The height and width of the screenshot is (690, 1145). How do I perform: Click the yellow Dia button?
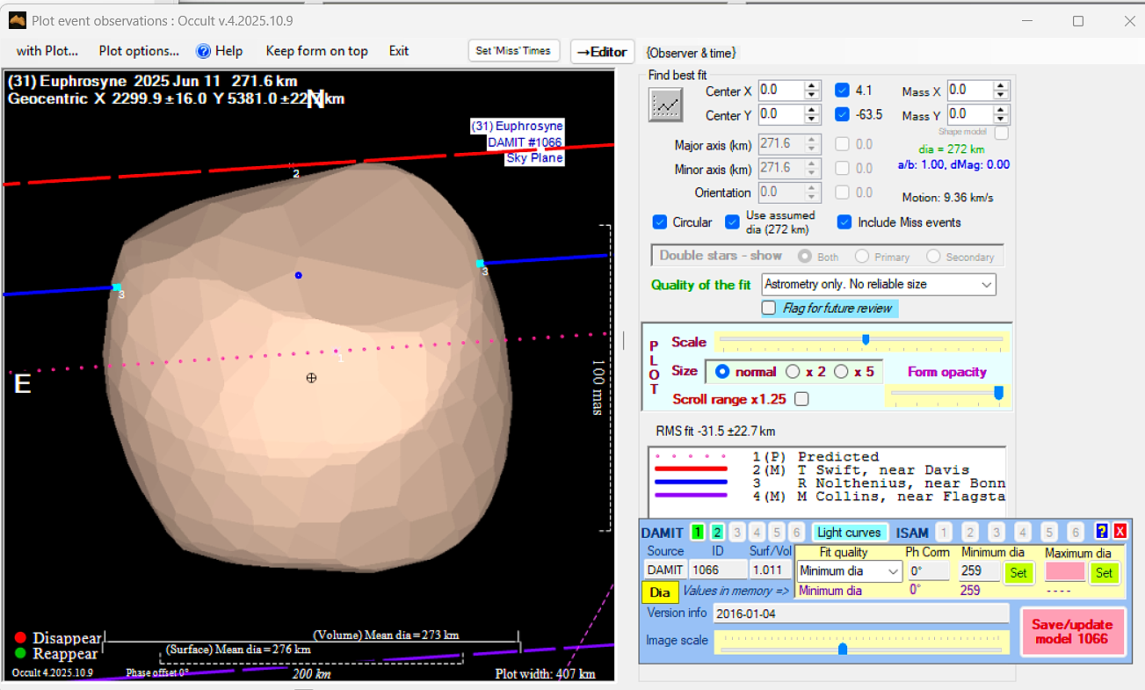coord(659,592)
